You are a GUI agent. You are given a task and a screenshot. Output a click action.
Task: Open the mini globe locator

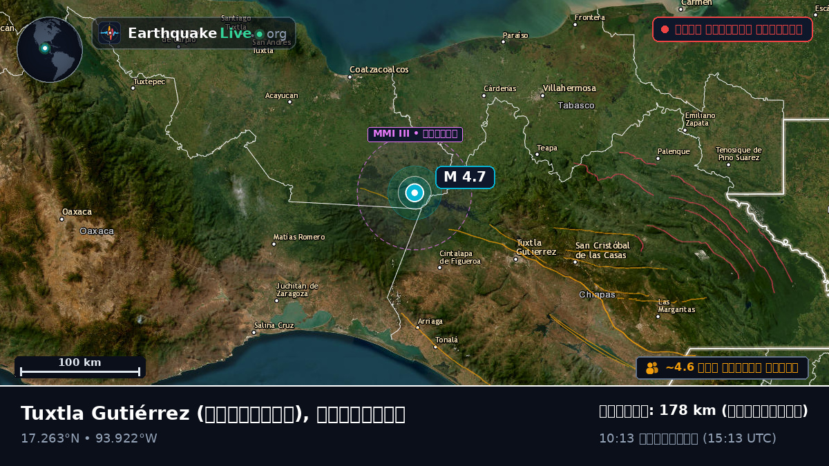(x=50, y=50)
